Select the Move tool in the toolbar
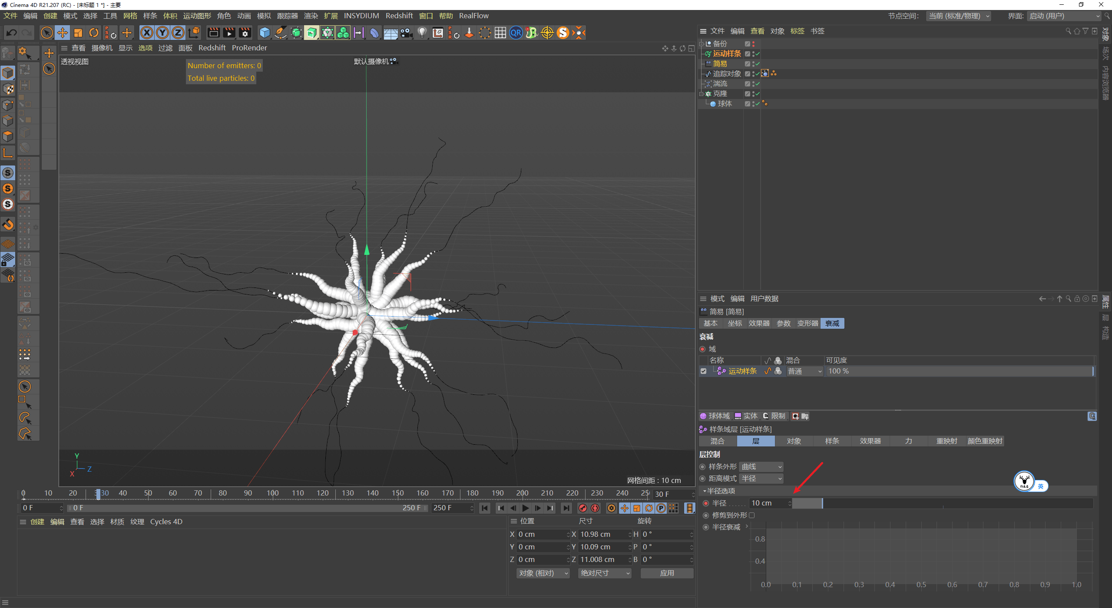This screenshot has width=1112, height=608. pos(63,33)
